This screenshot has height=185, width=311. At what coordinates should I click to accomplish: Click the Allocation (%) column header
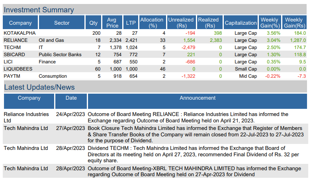[153, 22]
